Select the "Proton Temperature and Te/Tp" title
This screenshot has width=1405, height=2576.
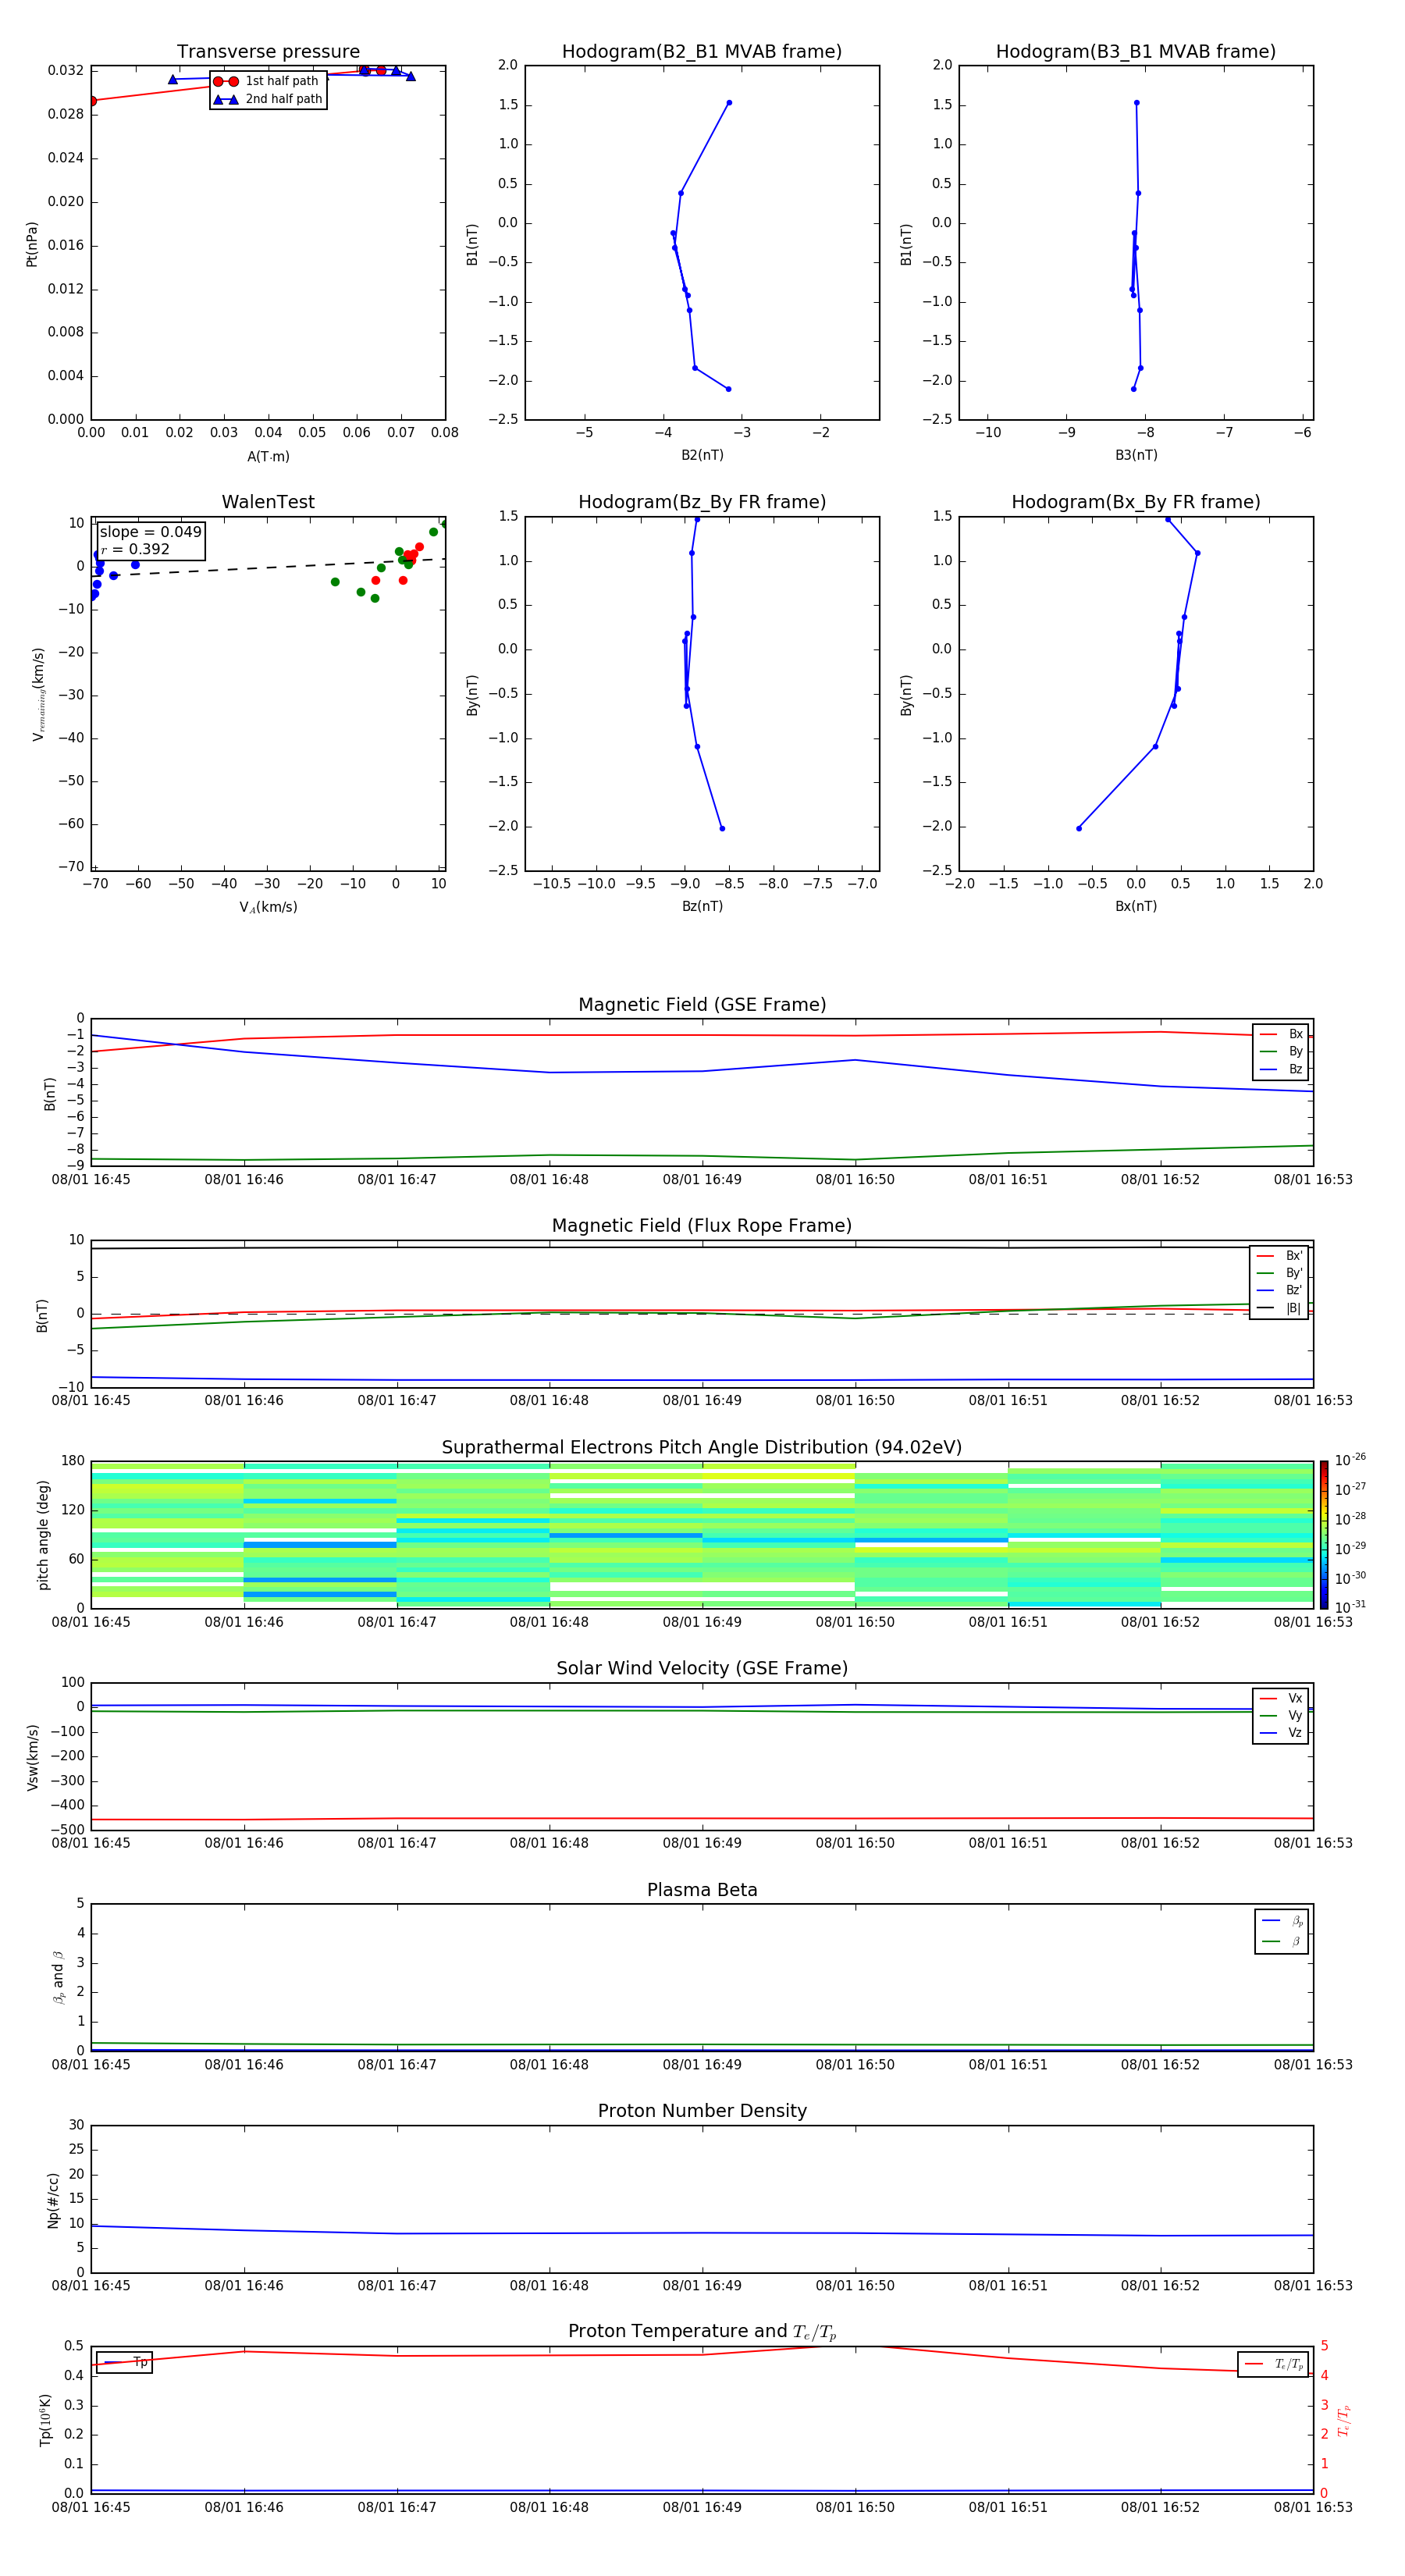(702, 2332)
